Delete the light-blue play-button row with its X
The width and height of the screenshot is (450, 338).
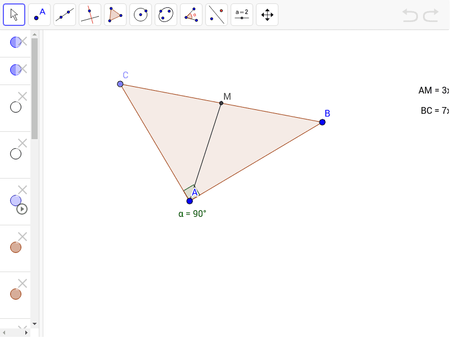22,190
